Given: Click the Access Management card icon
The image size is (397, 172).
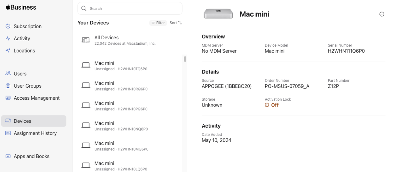Looking at the screenshot, I should [x=8, y=98].
